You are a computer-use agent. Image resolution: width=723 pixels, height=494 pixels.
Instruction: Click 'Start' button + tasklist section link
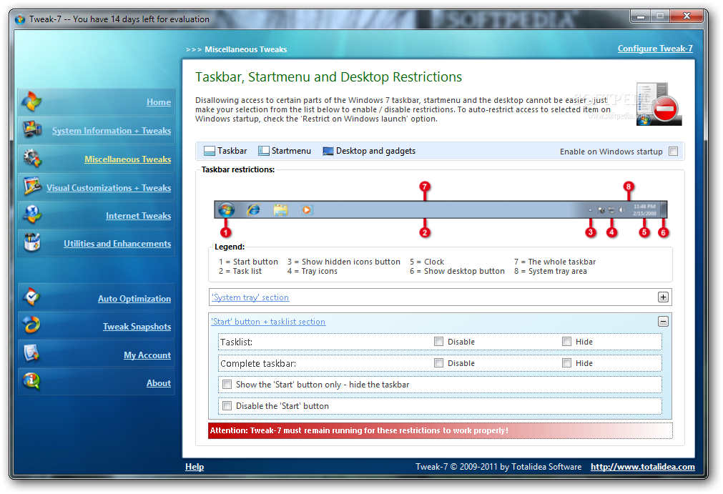pos(268,322)
